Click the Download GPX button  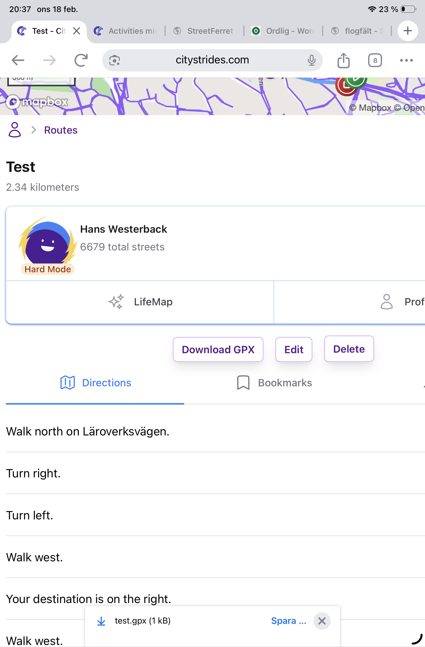click(218, 349)
